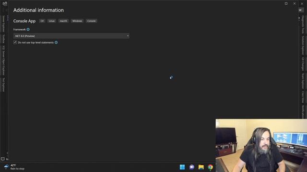Open the Notifications side tab

coord(303,112)
